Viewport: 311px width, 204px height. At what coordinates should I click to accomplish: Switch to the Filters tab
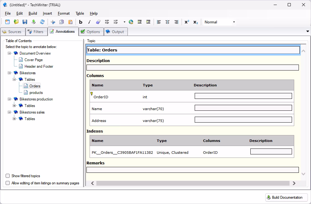coord(36,32)
